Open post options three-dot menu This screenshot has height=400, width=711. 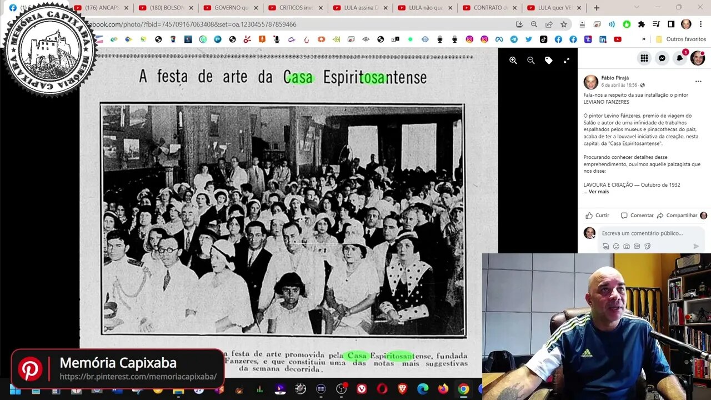(x=698, y=82)
